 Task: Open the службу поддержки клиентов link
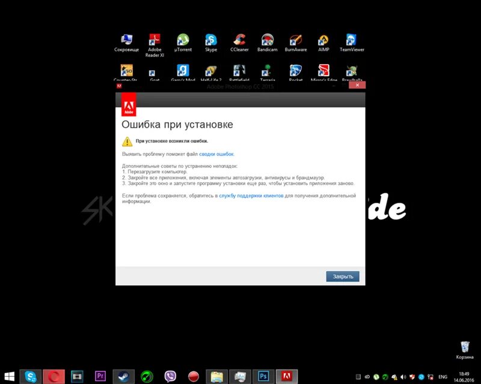251,196
